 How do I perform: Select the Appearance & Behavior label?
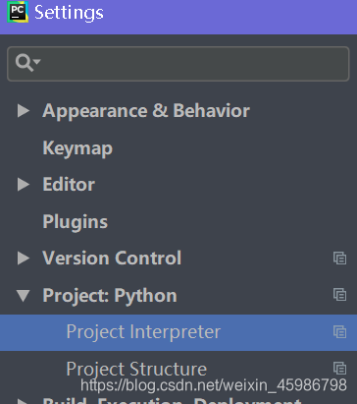pyautogui.click(x=146, y=111)
